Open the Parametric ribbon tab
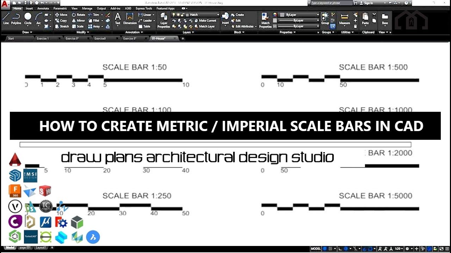The width and height of the screenshot is (451, 253). pyautogui.click(x=60, y=8)
